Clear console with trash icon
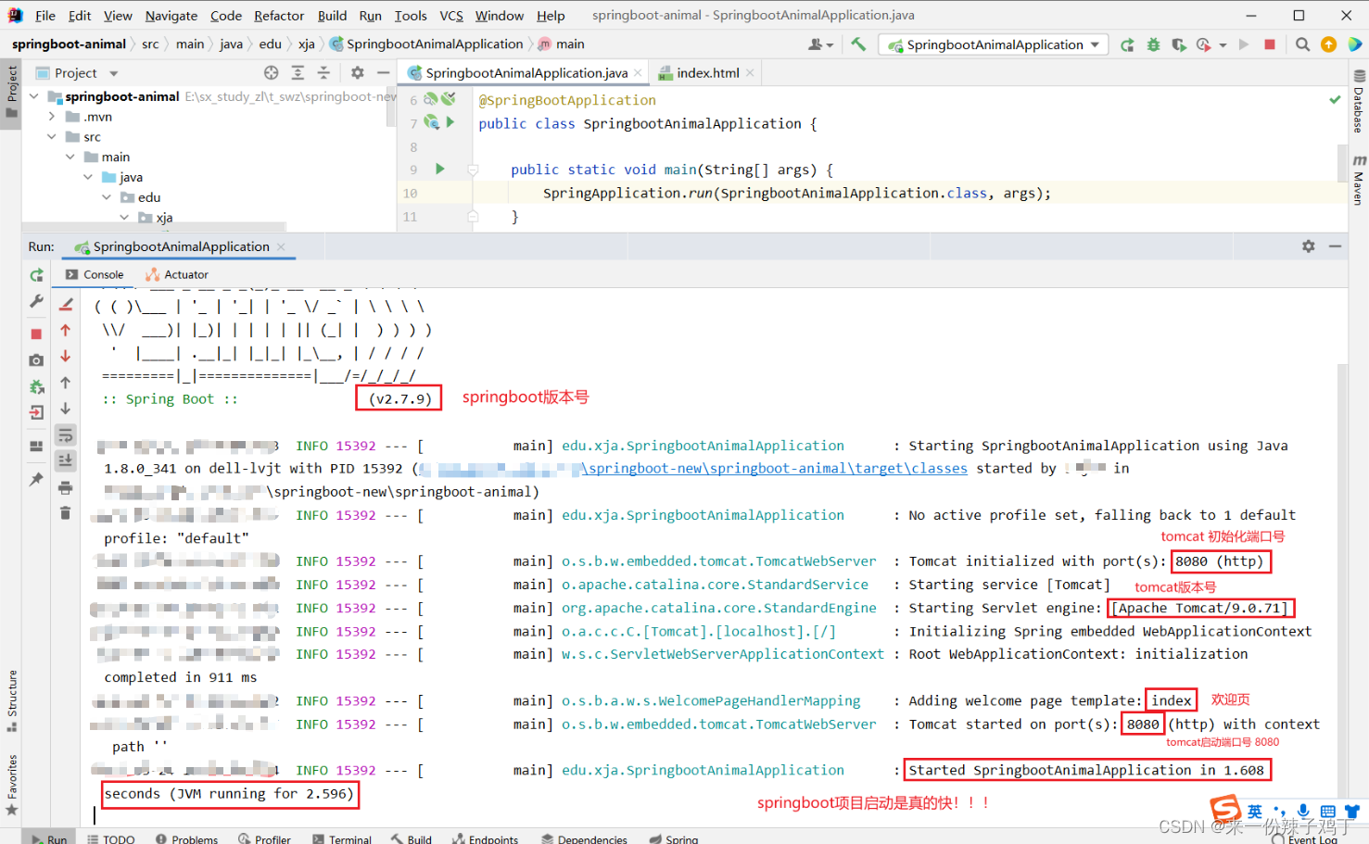The width and height of the screenshot is (1369, 844). pos(66,513)
